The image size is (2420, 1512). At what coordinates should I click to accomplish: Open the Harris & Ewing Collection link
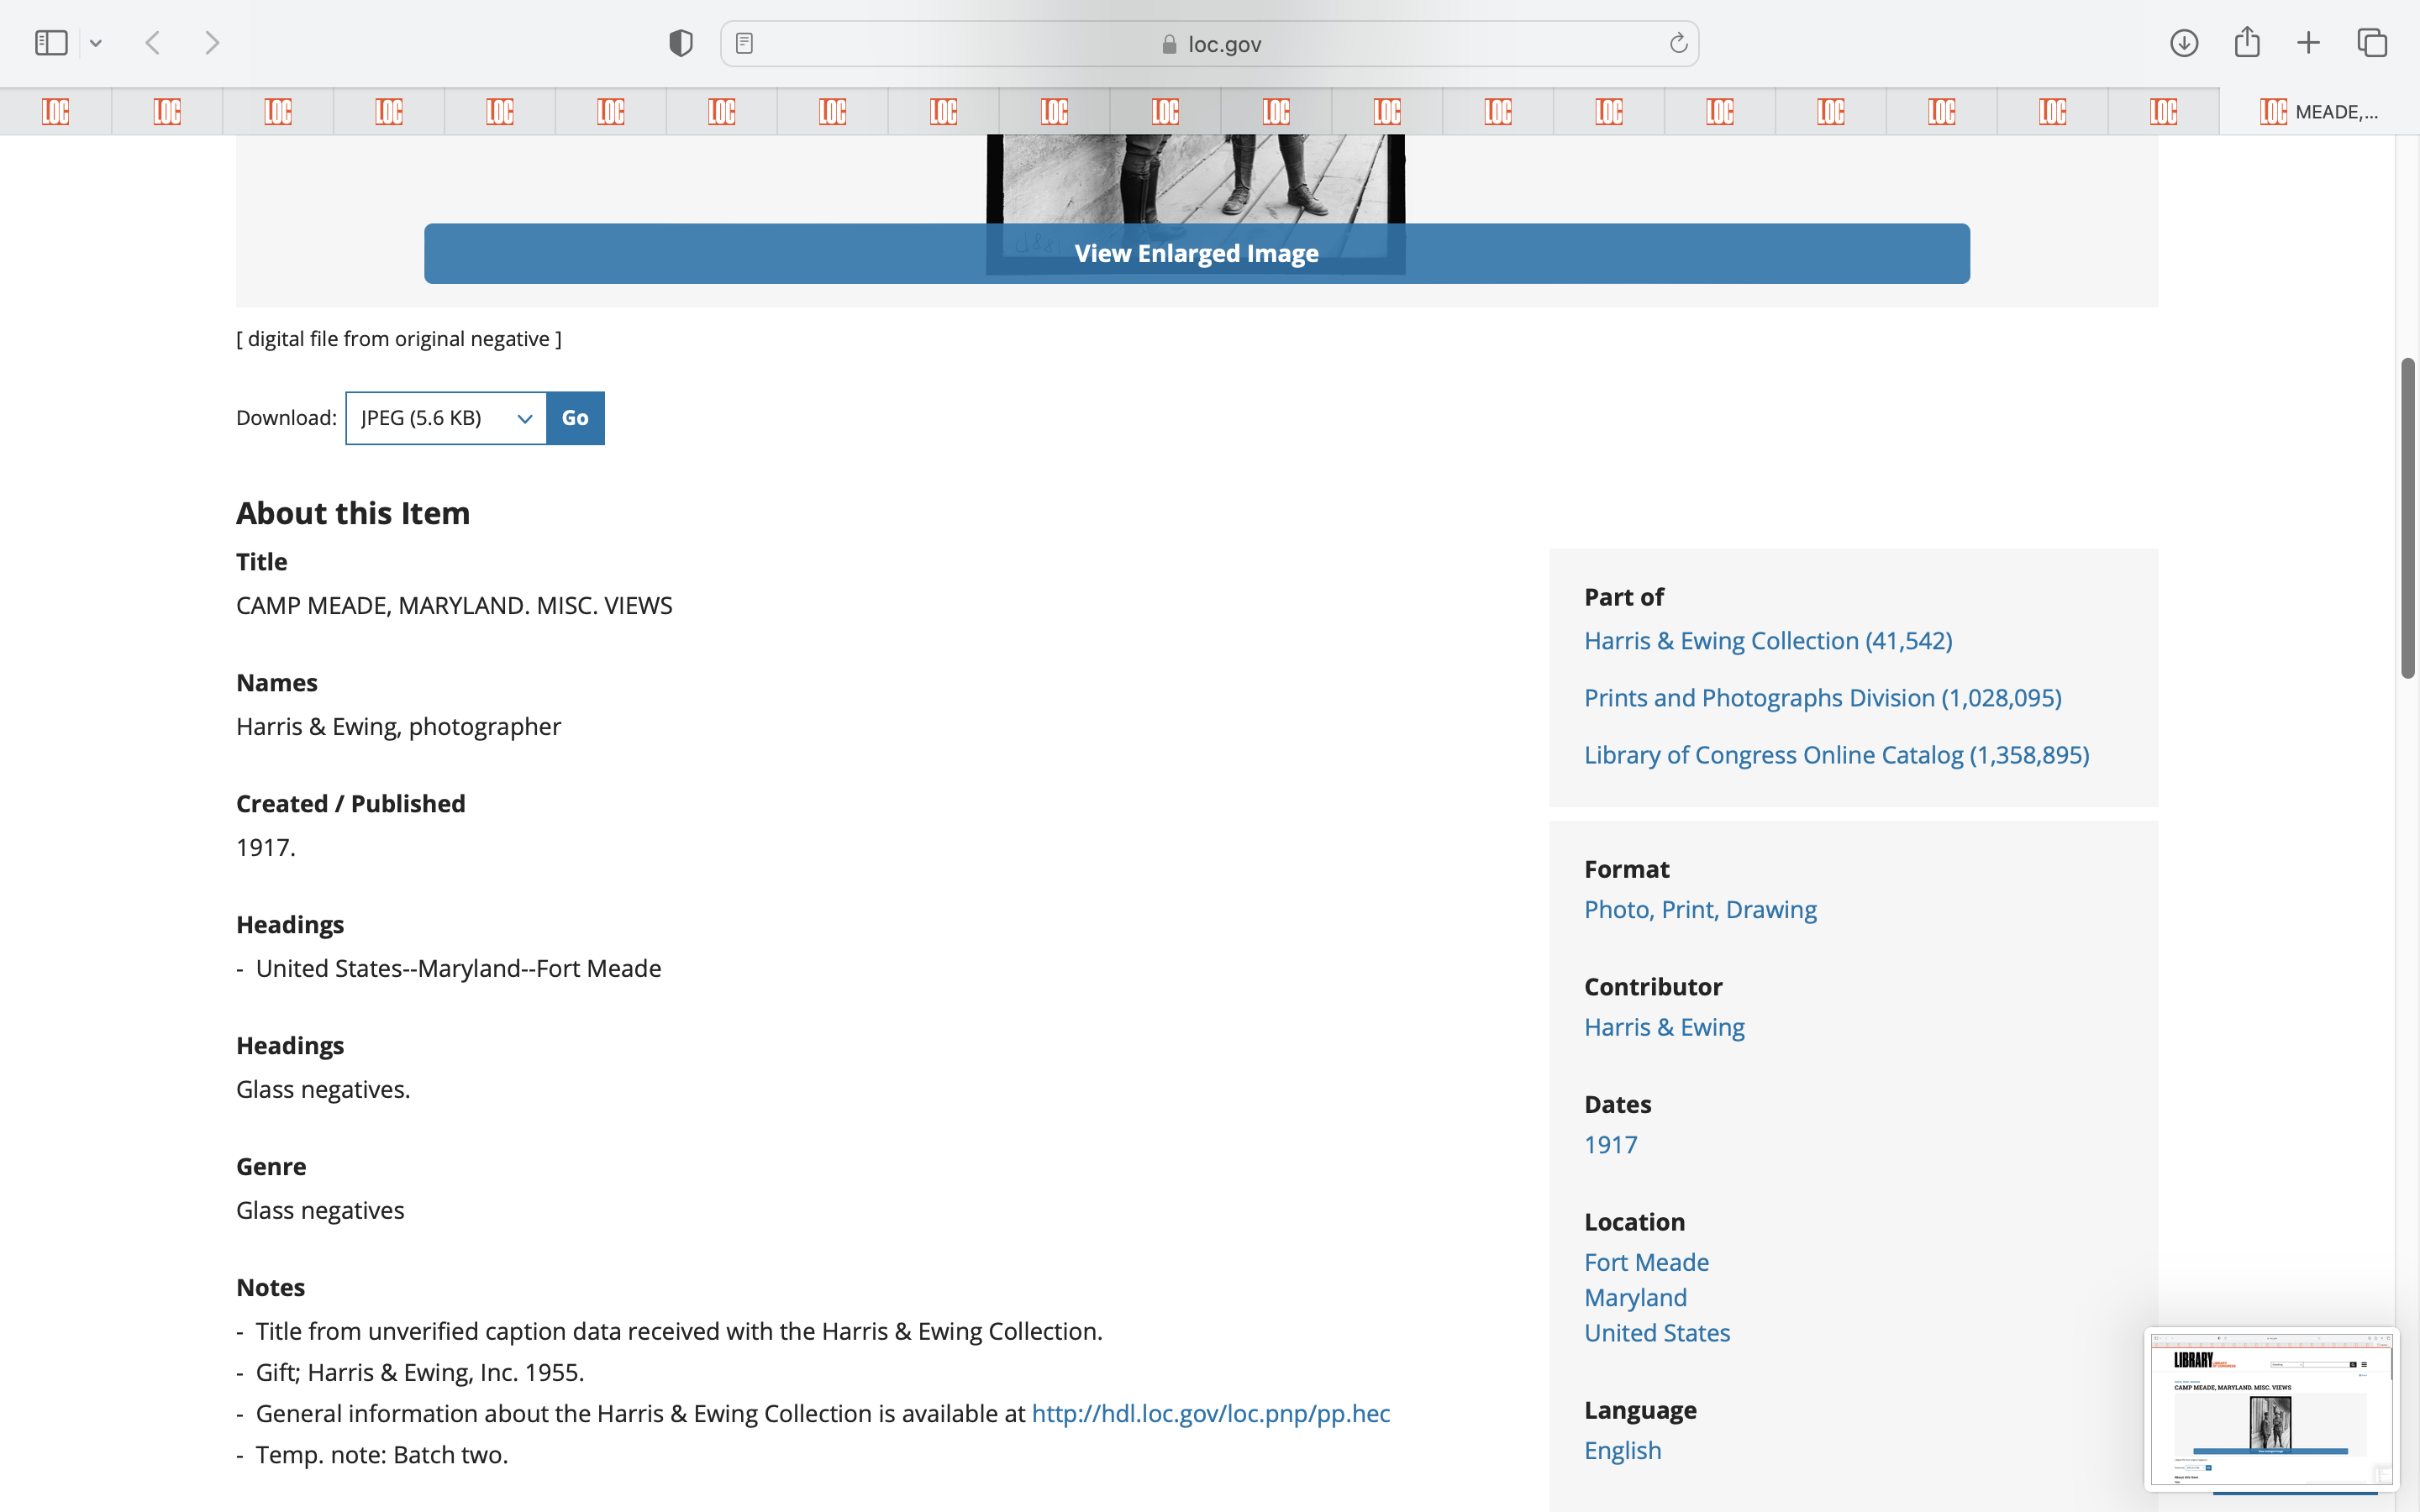pos(1767,641)
